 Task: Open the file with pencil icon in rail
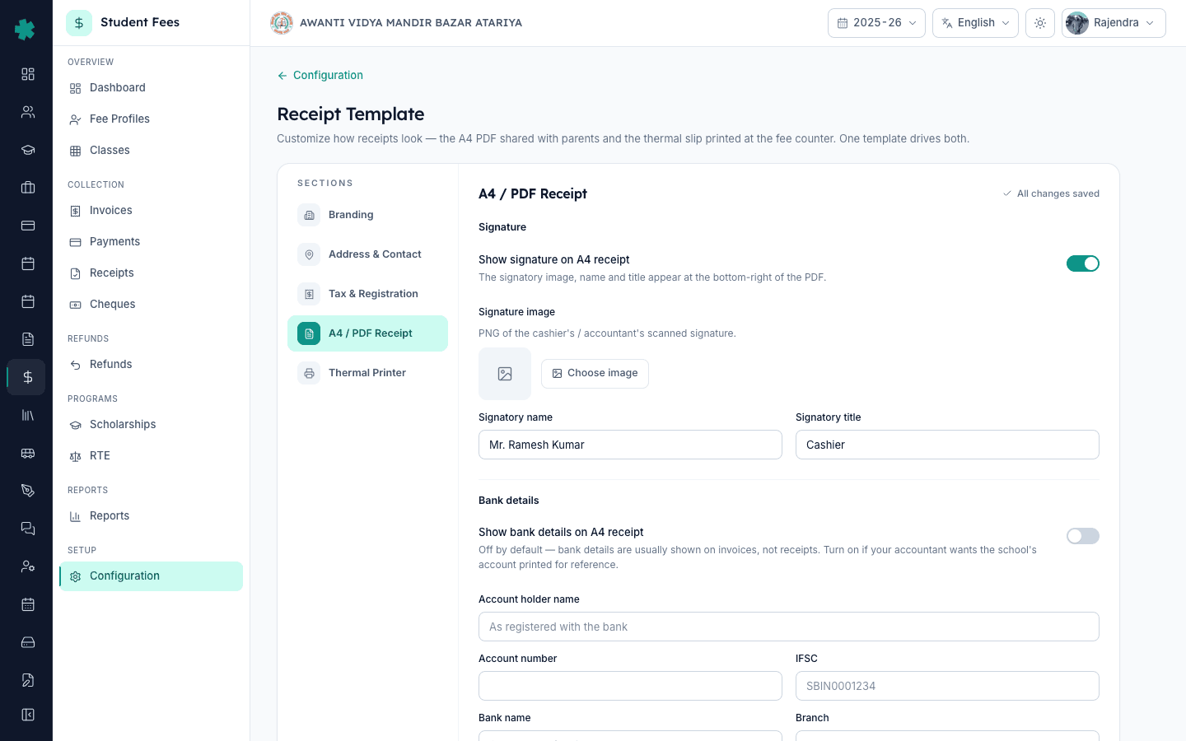click(27, 680)
